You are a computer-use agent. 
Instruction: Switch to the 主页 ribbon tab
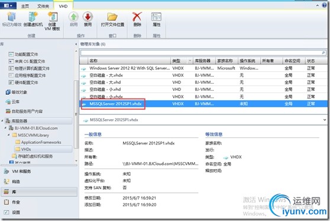click(25, 6)
